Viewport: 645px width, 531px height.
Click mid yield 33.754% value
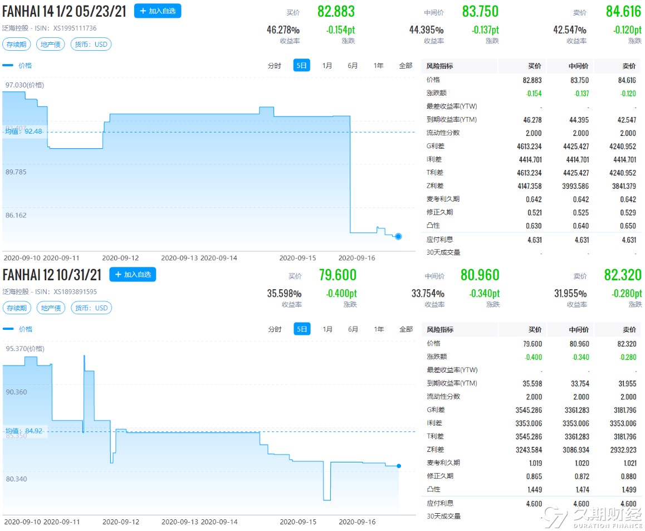[428, 294]
